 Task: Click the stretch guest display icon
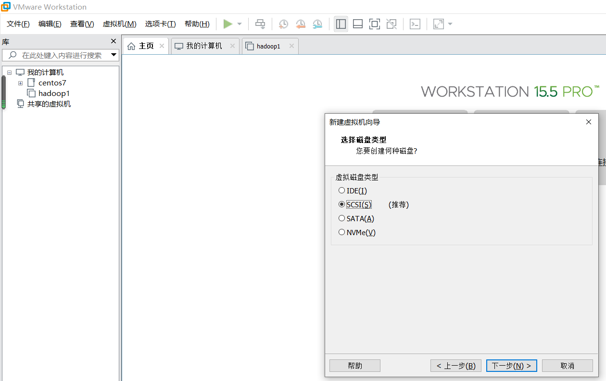point(439,24)
